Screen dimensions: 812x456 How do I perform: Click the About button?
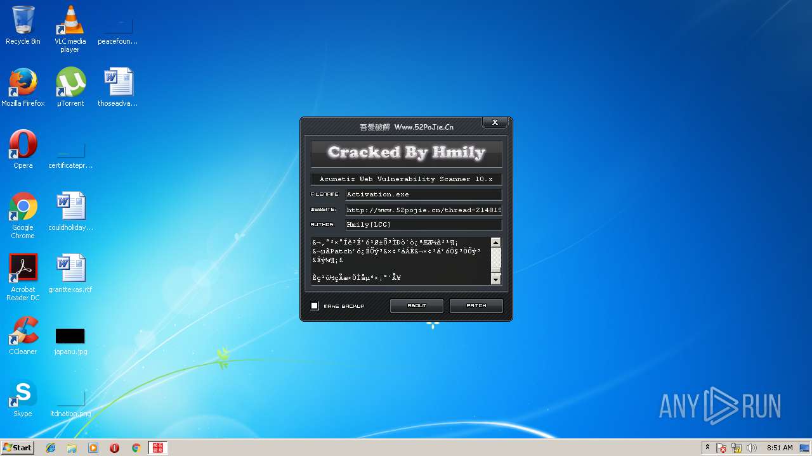click(417, 306)
